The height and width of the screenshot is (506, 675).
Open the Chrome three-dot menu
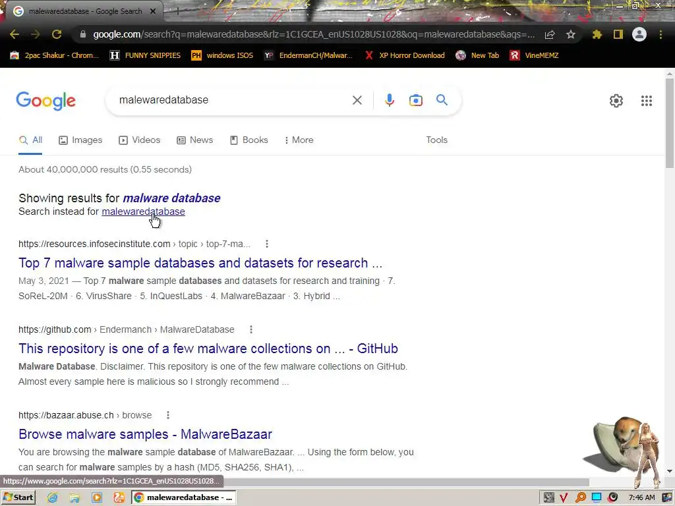pyautogui.click(x=660, y=34)
